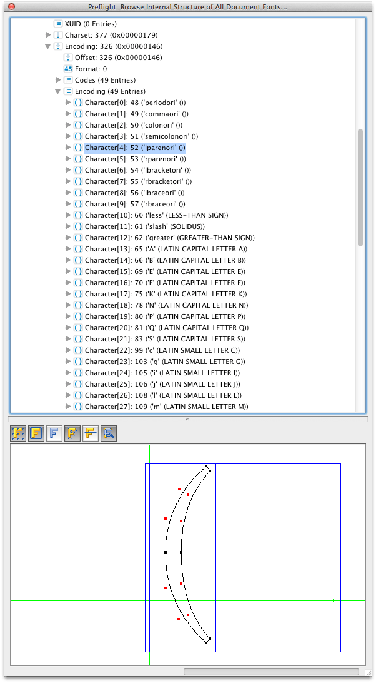This screenshot has height=683, width=376.
Task: Toggle the outline control points button
Action: (x=72, y=433)
